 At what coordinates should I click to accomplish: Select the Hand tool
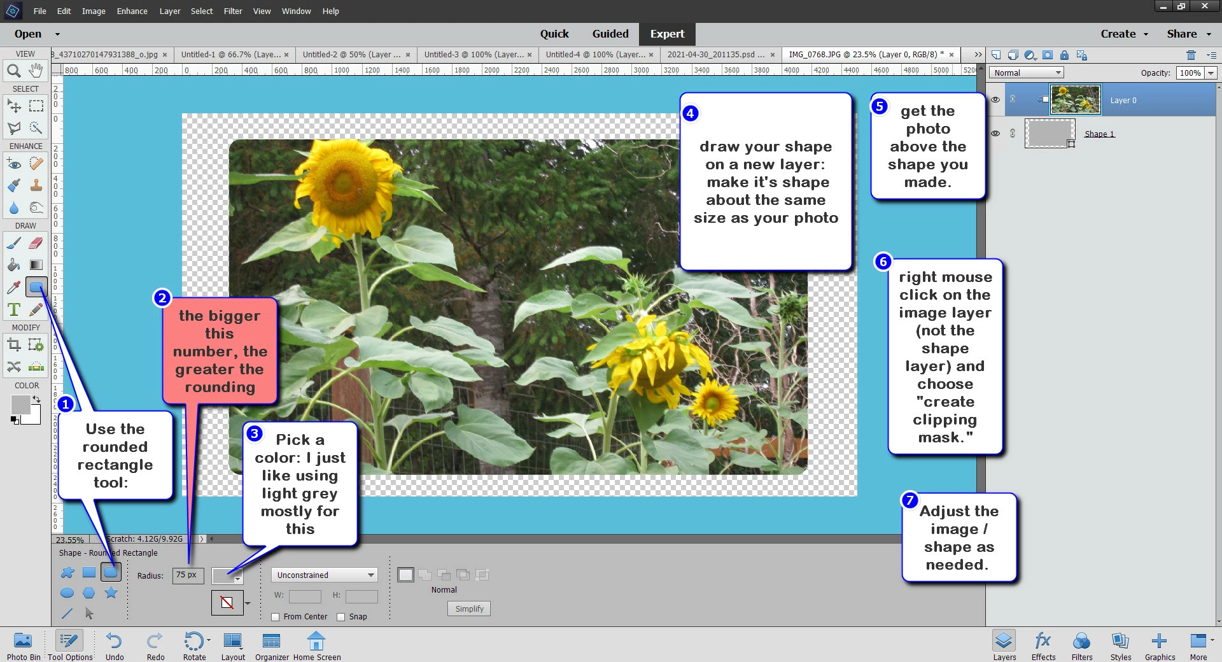(x=36, y=70)
